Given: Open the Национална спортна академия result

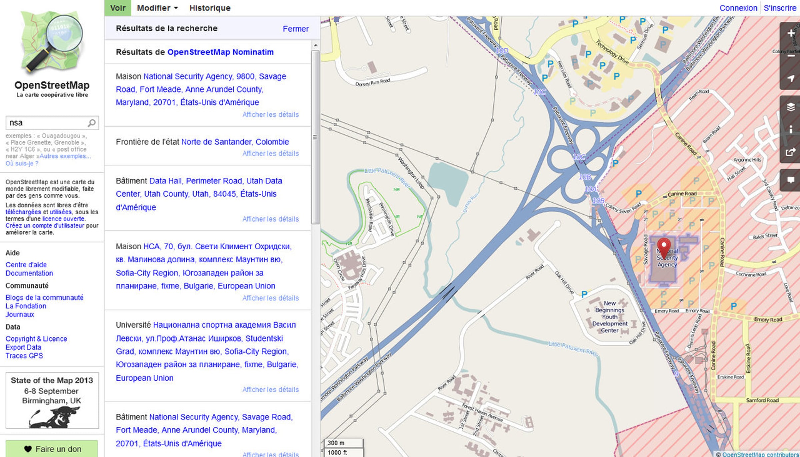Looking at the screenshot, I should point(207,351).
